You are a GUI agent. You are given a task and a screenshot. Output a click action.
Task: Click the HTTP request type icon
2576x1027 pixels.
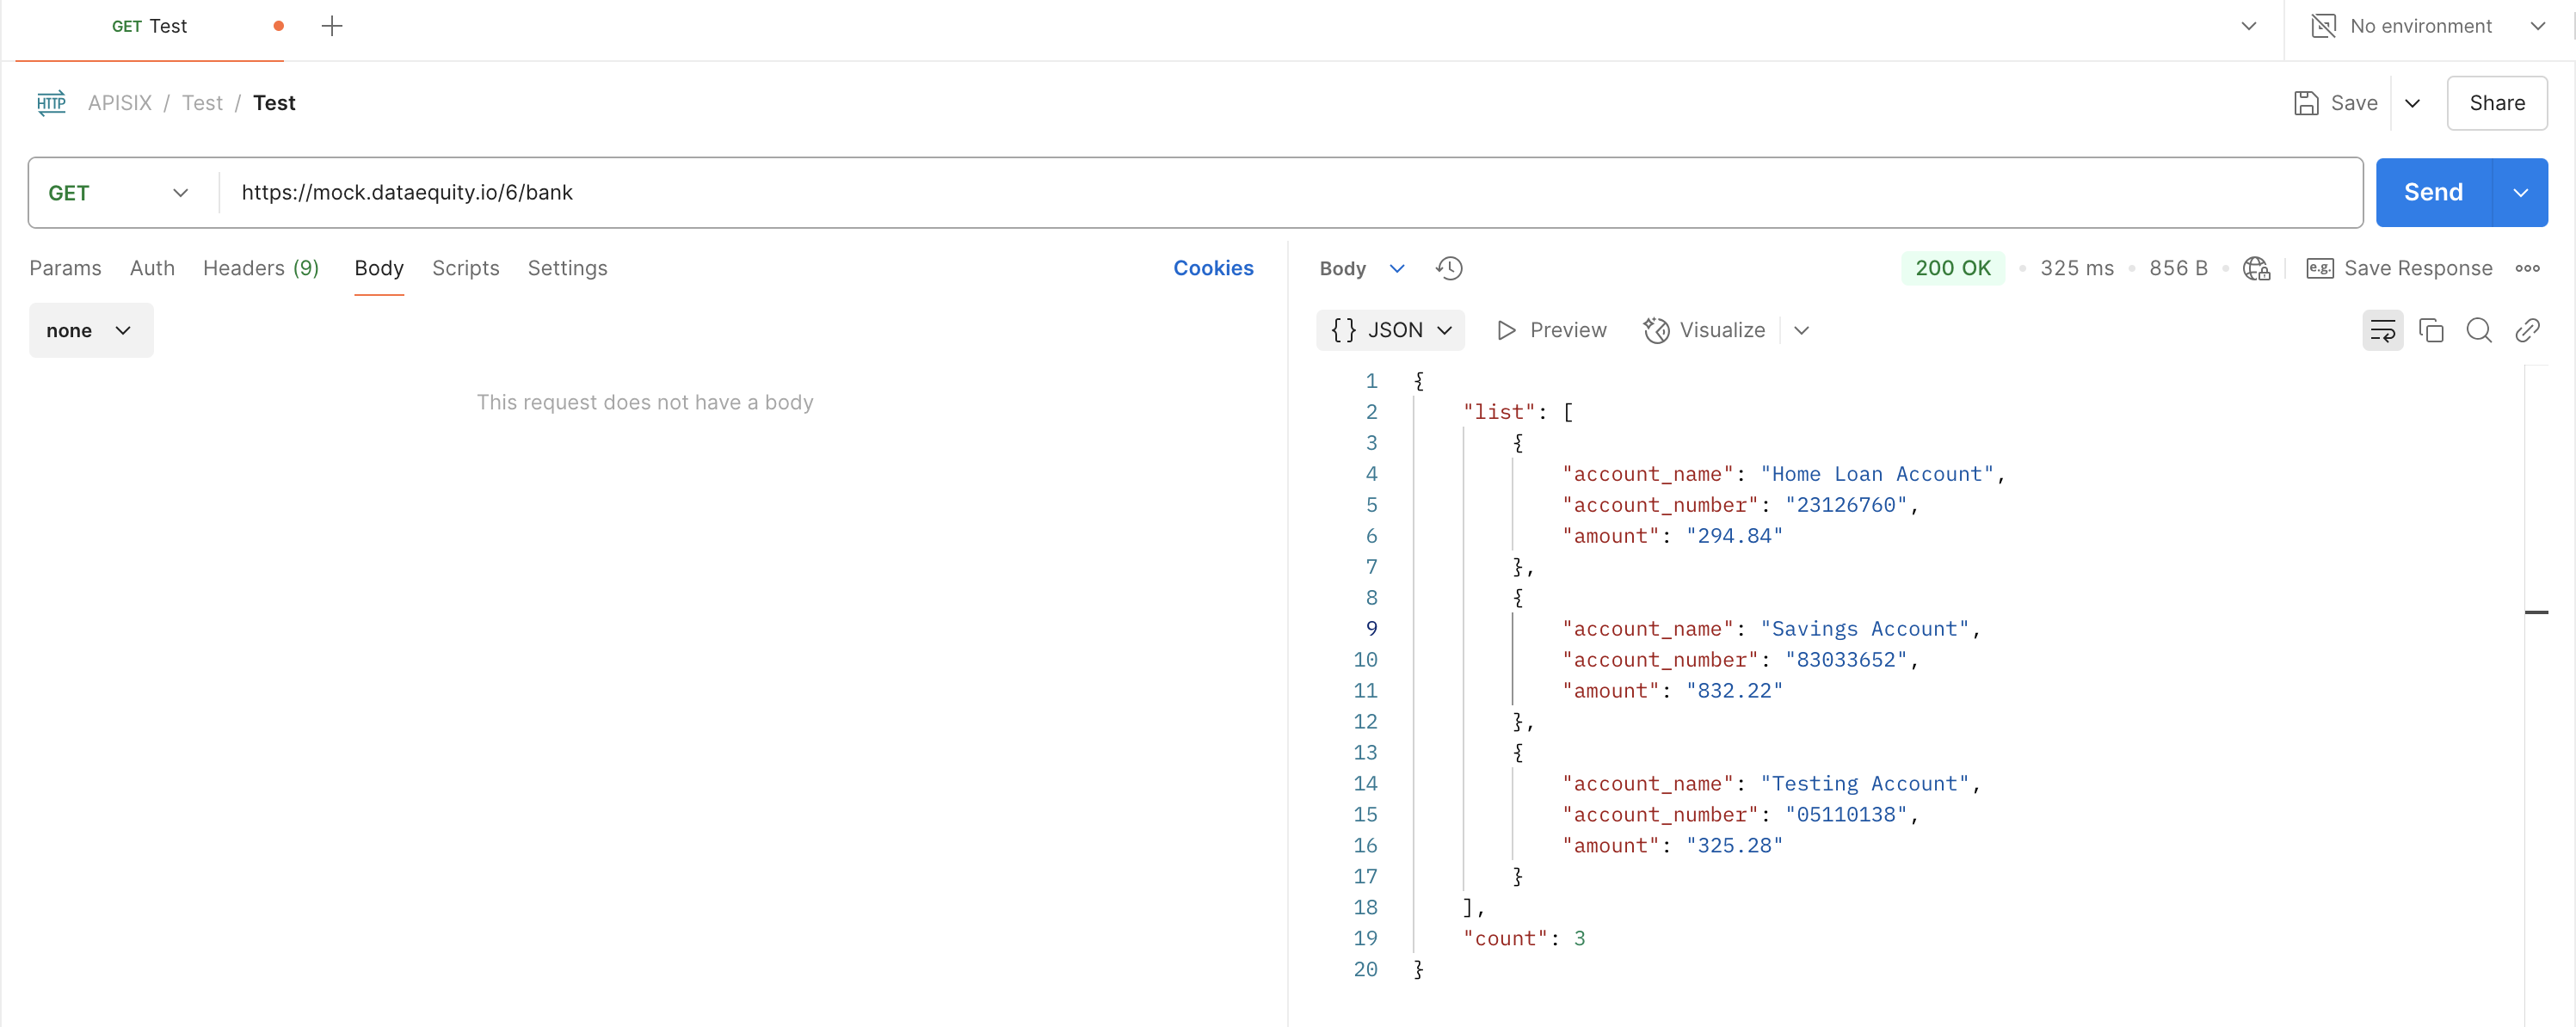click(x=51, y=103)
